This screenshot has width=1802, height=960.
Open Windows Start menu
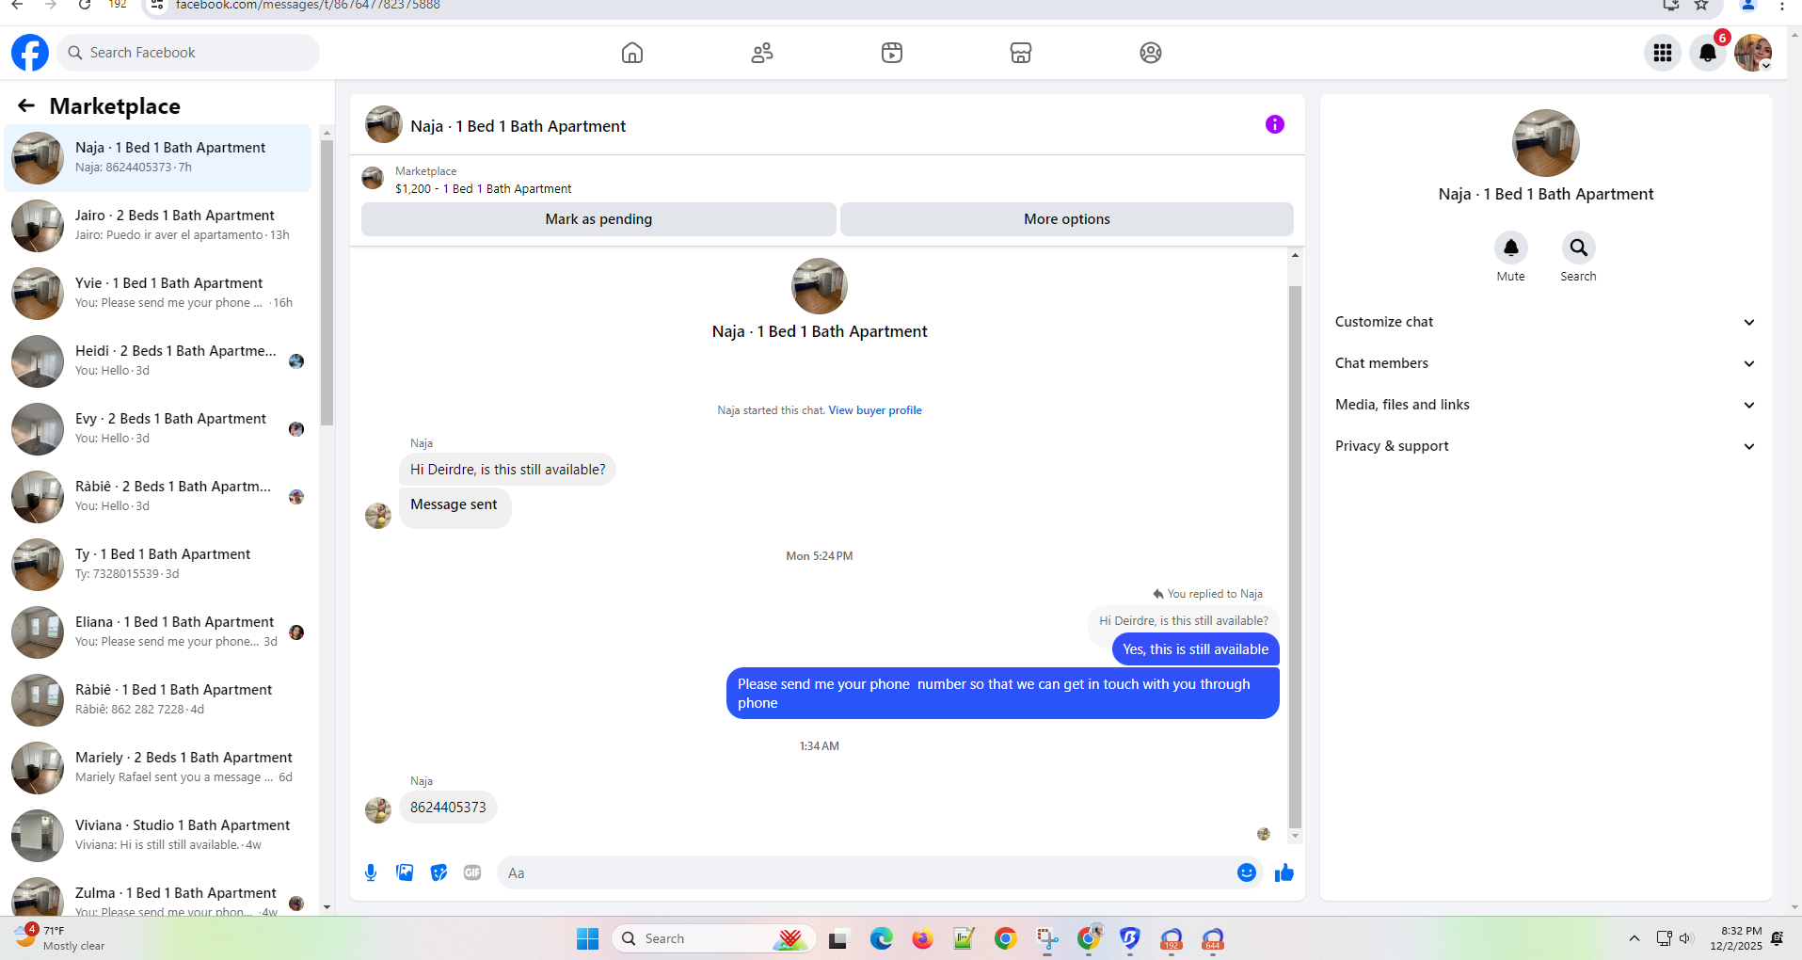(x=588, y=938)
